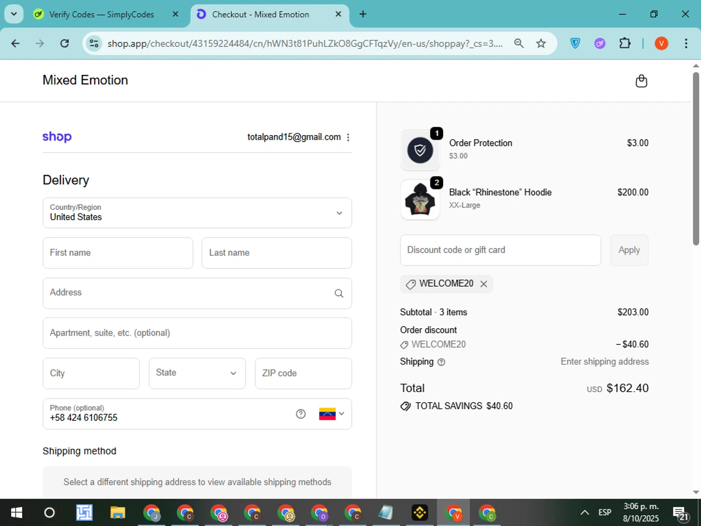Click the TOTAL SAVINGS $40.60 text
Image resolution: width=701 pixels, height=526 pixels.
[464, 406]
